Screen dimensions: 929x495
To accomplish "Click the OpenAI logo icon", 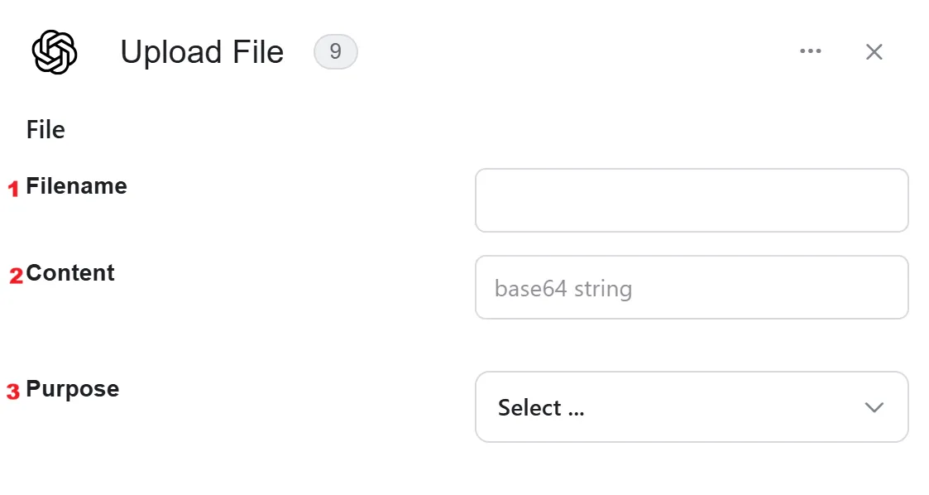I will click(55, 52).
